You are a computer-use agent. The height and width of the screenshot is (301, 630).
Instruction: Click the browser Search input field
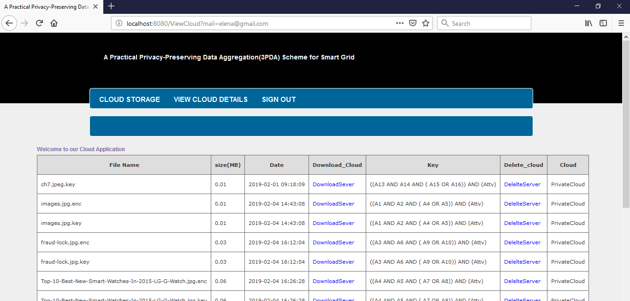[x=484, y=23]
